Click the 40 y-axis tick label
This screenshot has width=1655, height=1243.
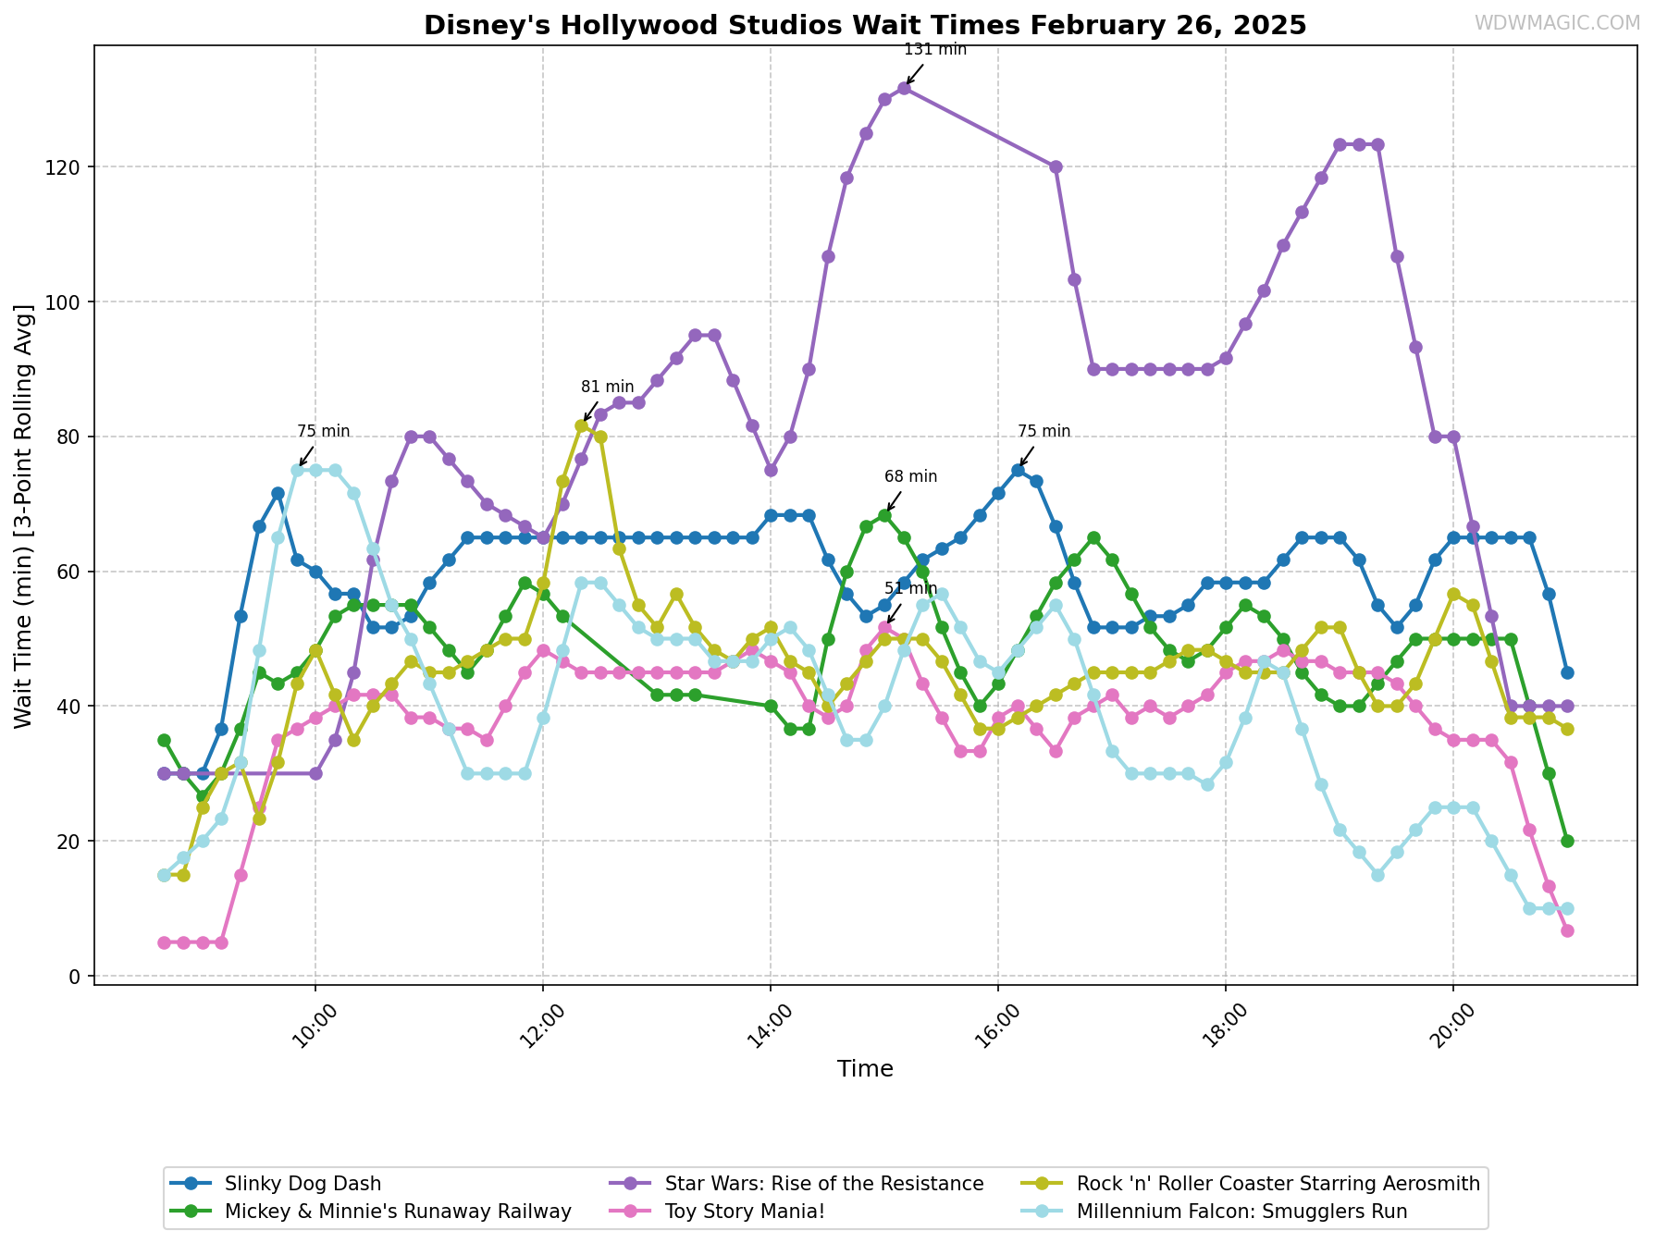click(70, 707)
